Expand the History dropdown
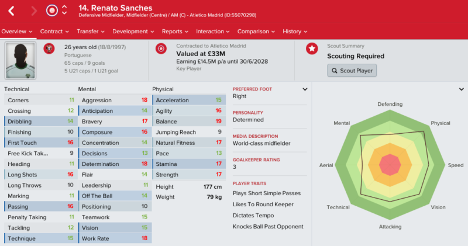Image resolution: width=468 pixels, height=246 pixels. tap(295, 32)
